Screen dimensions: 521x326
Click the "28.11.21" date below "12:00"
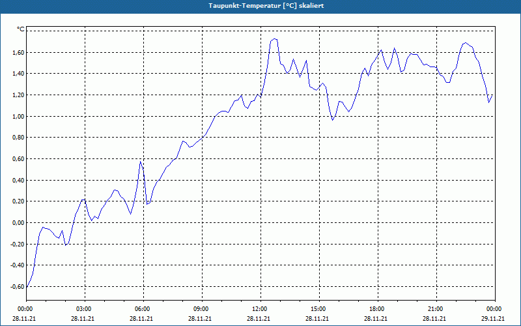[x=258, y=318]
